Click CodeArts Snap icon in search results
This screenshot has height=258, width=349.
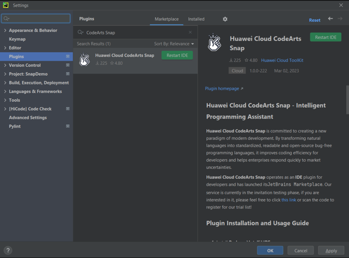[x=84, y=59]
